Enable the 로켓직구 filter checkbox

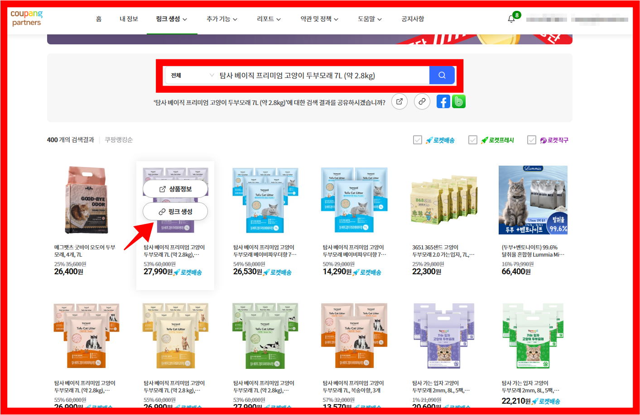point(532,140)
